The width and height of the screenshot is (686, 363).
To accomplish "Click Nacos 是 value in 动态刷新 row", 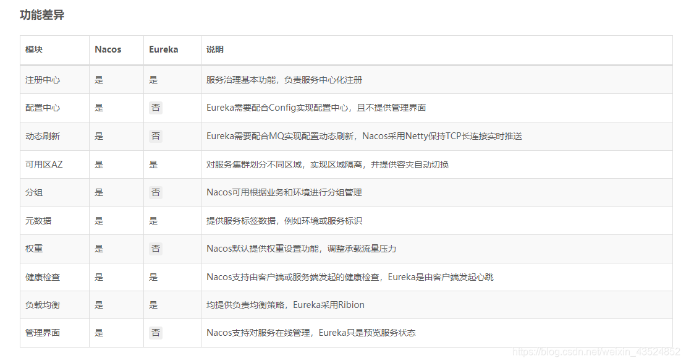I will pyautogui.click(x=99, y=136).
